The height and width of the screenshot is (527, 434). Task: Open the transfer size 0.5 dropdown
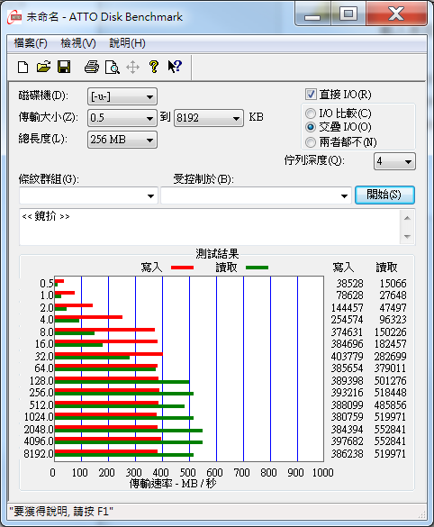(x=122, y=118)
